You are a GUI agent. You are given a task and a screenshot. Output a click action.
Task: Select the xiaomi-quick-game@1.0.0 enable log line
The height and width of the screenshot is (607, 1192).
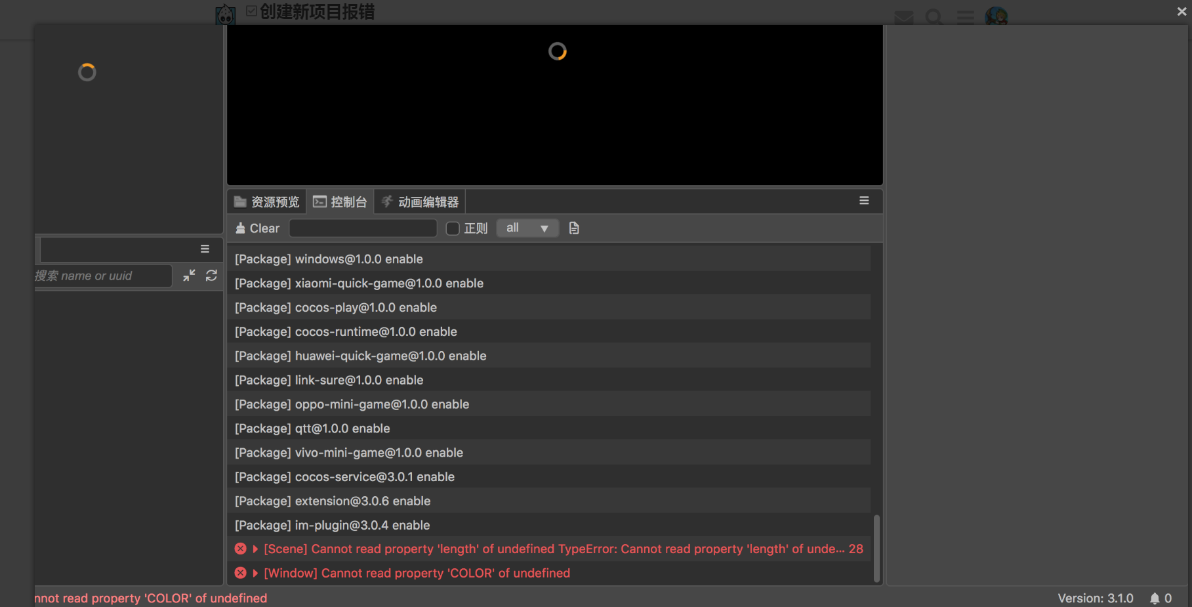pyautogui.click(x=549, y=283)
